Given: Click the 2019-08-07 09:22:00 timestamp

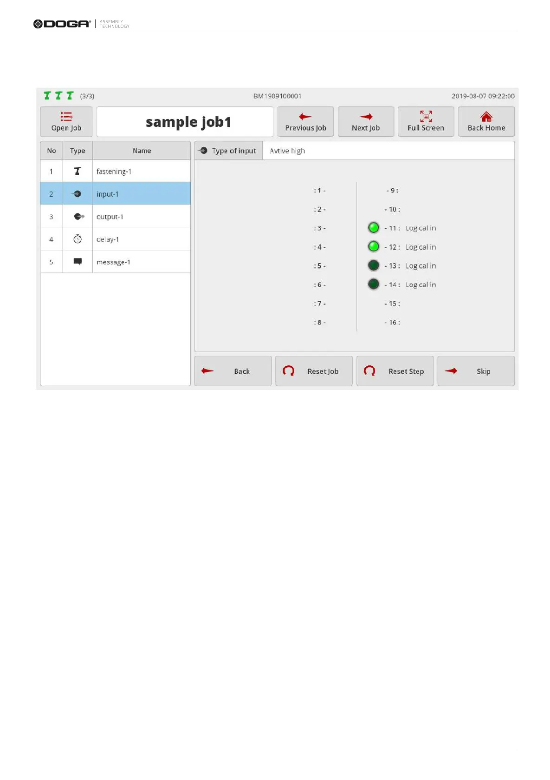Looking at the screenshot, I should 483,96.
